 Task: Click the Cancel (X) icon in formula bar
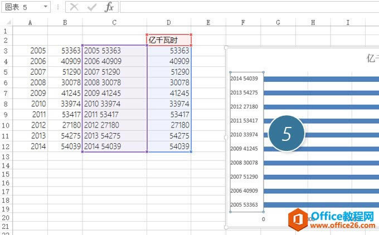pos(74,7)
